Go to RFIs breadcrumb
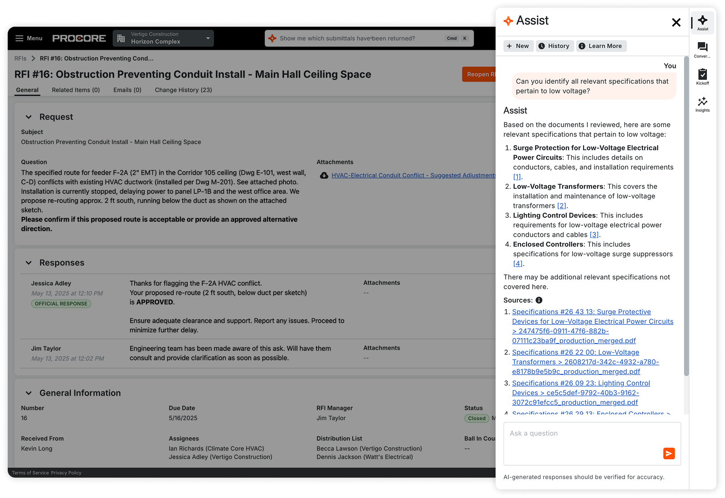The height and width of the screenshot is (498, 725). pos(20,58)
